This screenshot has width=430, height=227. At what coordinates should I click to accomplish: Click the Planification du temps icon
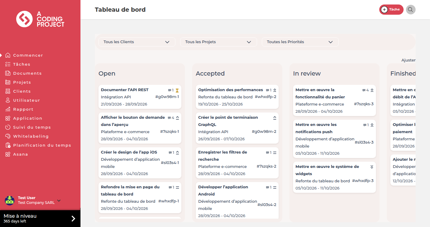(8, 145)
